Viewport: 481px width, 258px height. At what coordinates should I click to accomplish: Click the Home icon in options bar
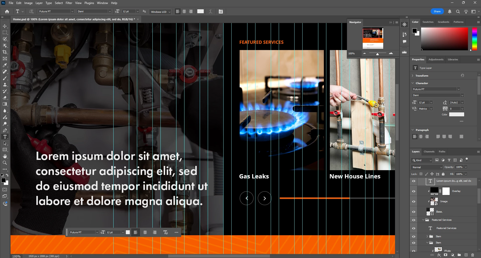click(7, 11)
